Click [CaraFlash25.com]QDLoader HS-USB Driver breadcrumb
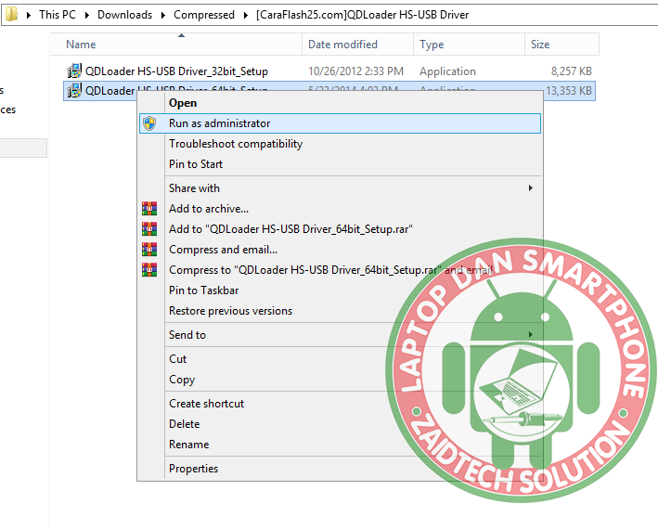Screen dimensions: 658x529 362,15
